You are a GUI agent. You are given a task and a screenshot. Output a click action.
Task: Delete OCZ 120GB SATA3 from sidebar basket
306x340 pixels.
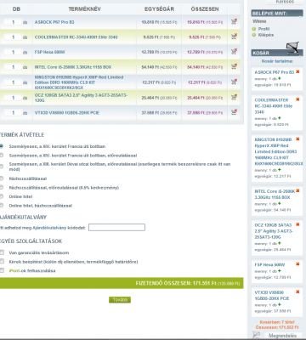pos(297,224)
